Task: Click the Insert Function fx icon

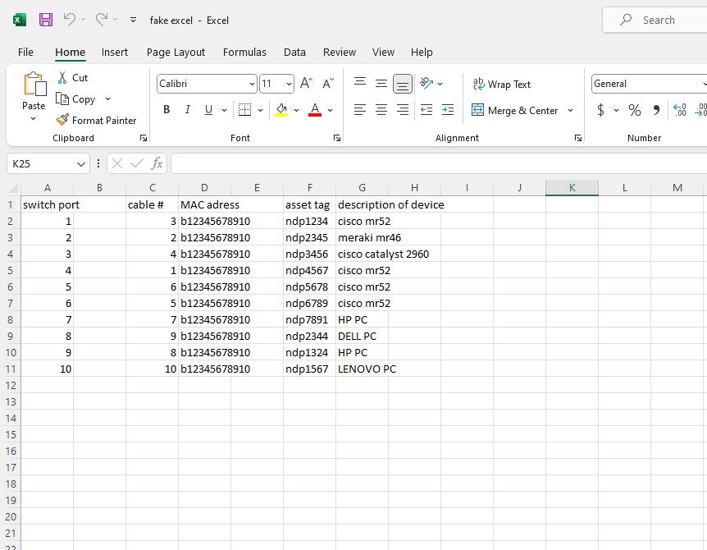Action: pyautogui.click(x=156, y=163)
